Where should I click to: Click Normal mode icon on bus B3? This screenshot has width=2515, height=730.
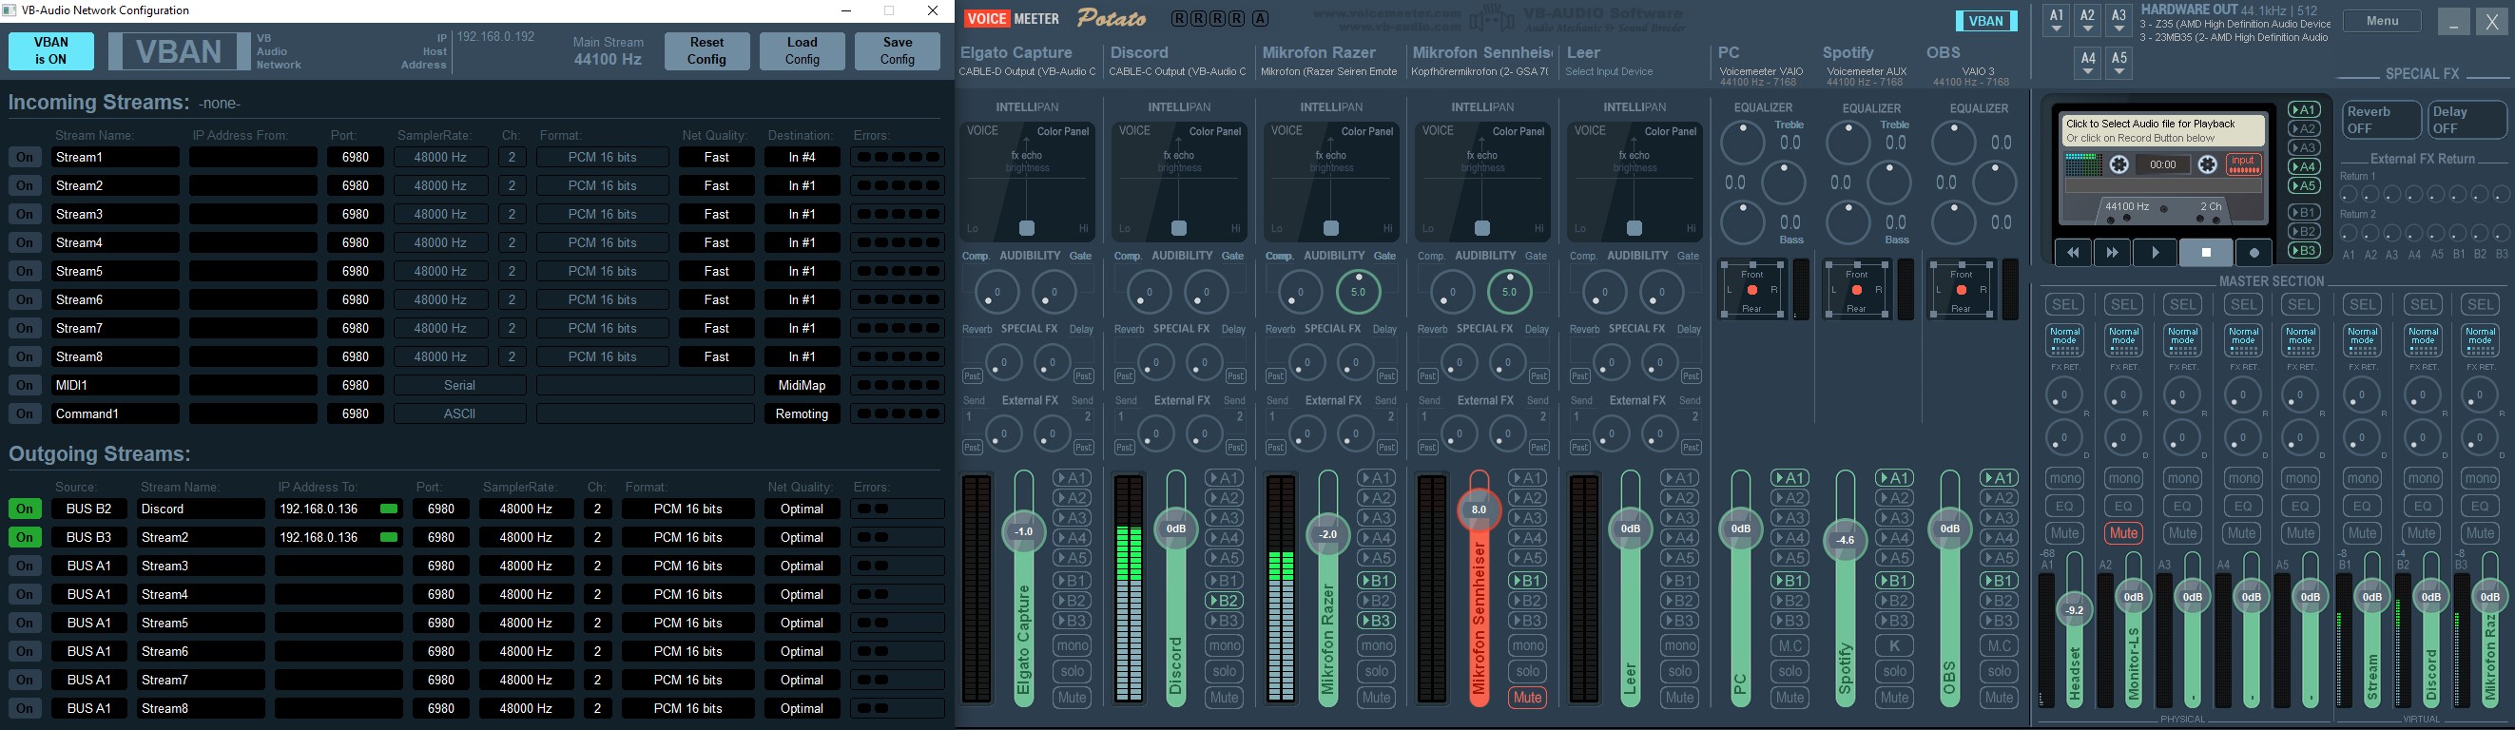coord(2480,341)
